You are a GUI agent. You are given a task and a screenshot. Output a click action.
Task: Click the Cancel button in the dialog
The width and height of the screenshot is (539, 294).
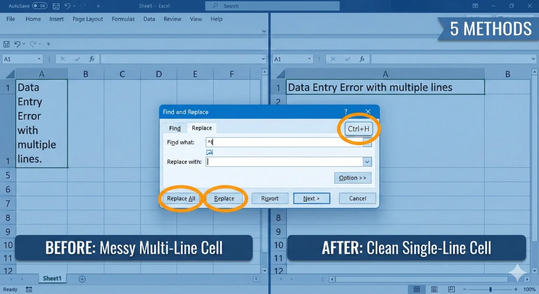pyautogui.click(x=357, y=198)
